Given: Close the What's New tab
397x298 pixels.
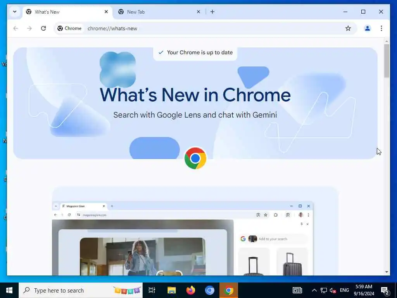Looking at the screenshot, I should (106, 12).
